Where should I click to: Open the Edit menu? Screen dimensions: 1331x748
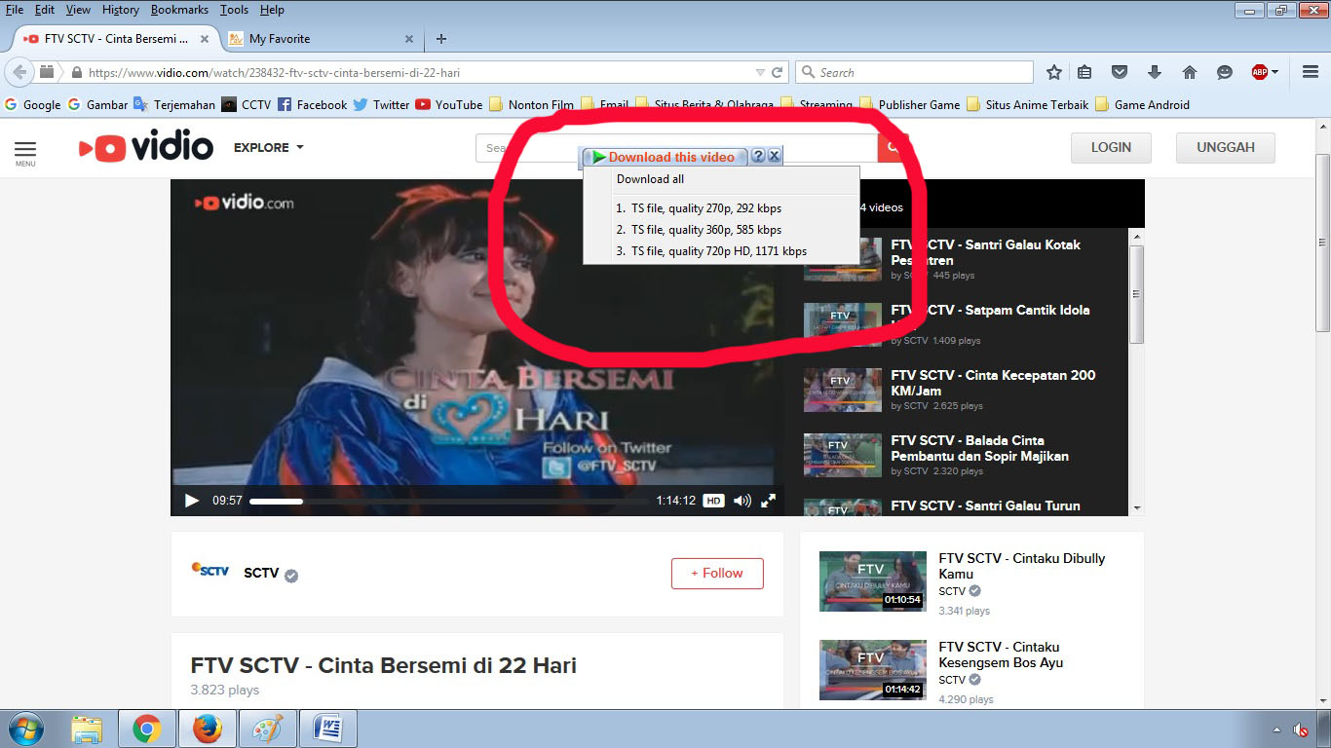(45, 10)
